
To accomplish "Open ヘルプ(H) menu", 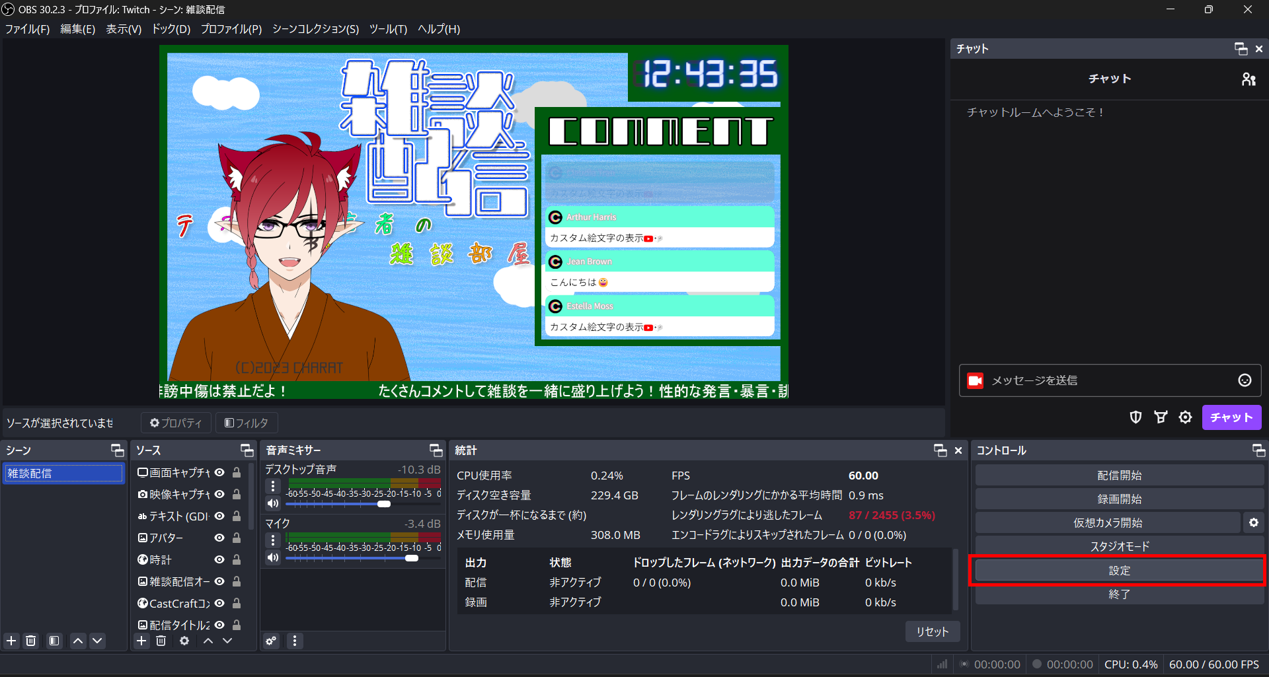I will click(439, 29).
